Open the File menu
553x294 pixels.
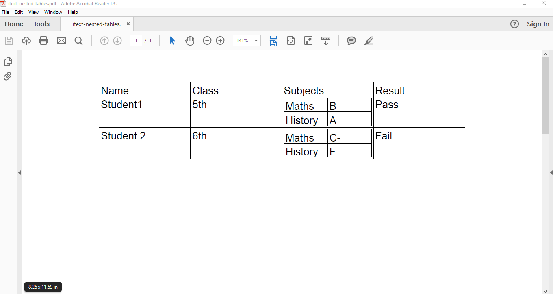[x=5, y=12]
